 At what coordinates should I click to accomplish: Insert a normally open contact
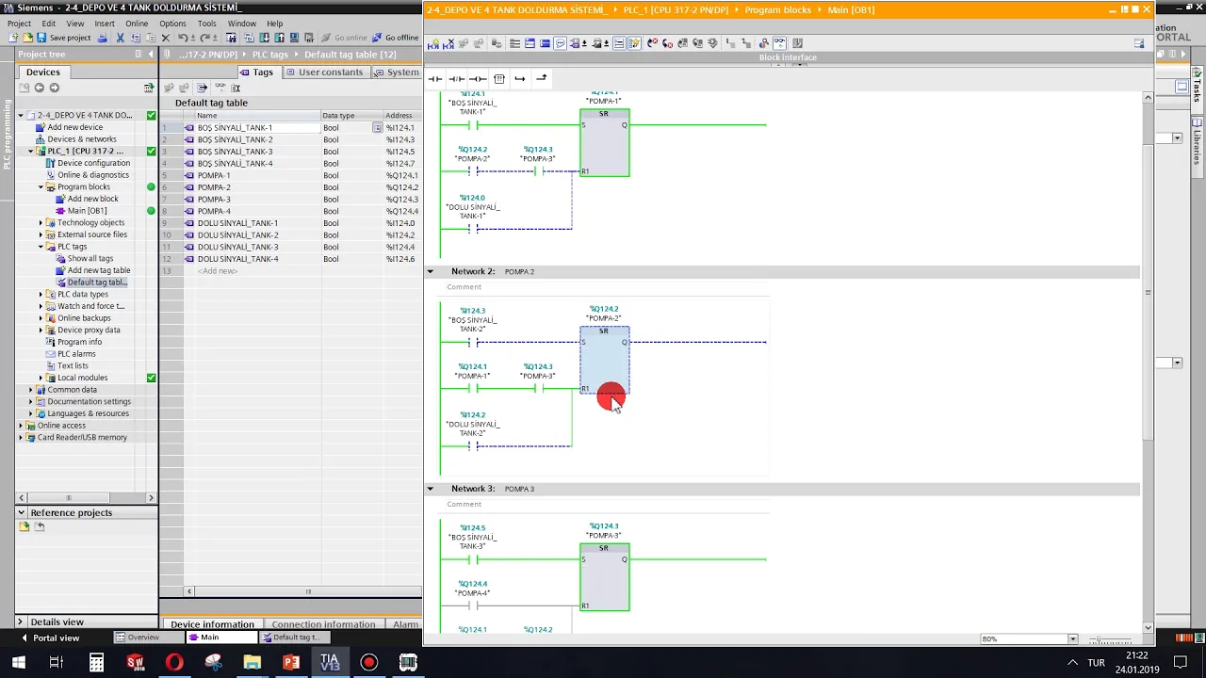coord(434,79)
